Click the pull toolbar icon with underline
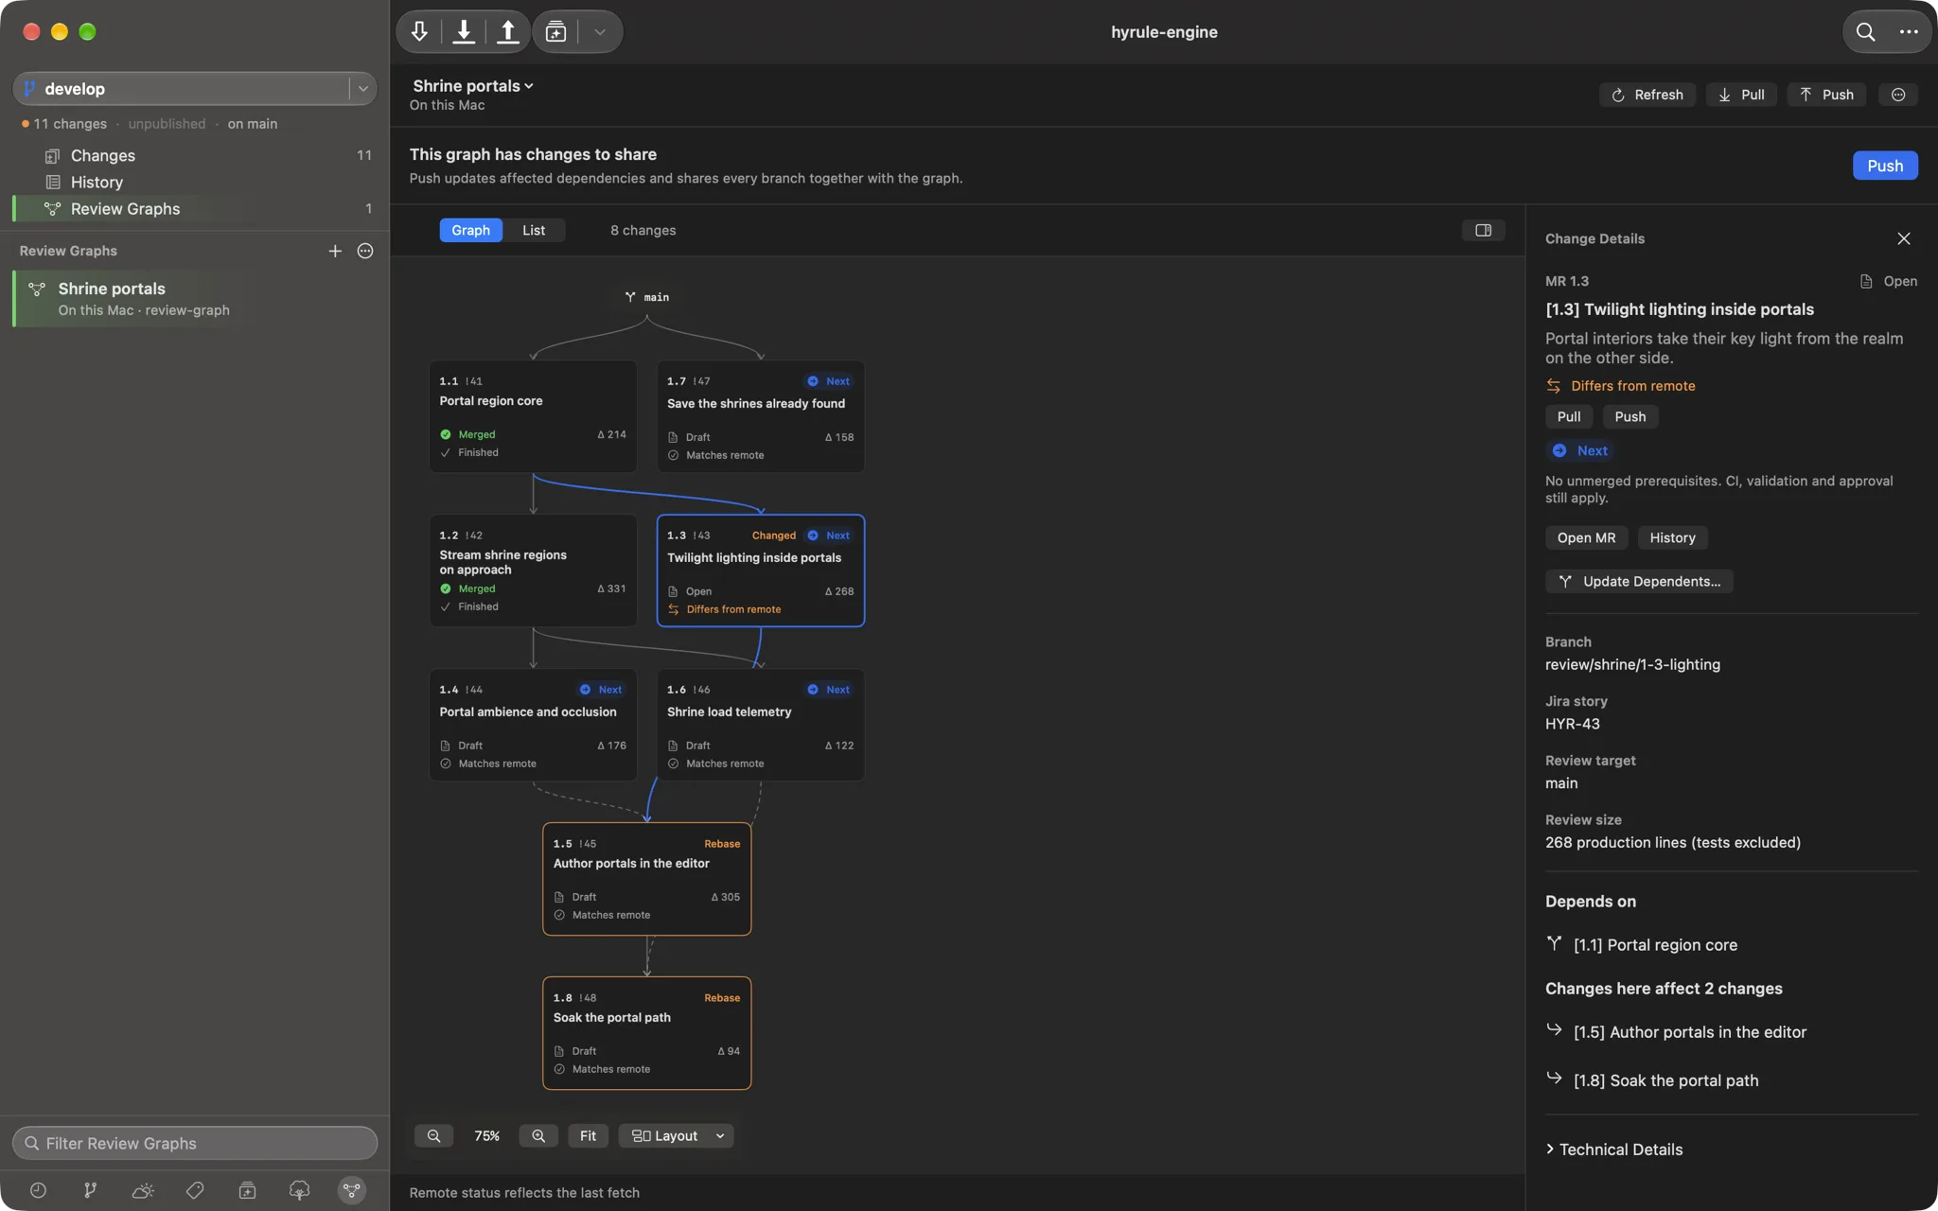The width and height of the screenshot is (1938, 1211). click(464, 32)
